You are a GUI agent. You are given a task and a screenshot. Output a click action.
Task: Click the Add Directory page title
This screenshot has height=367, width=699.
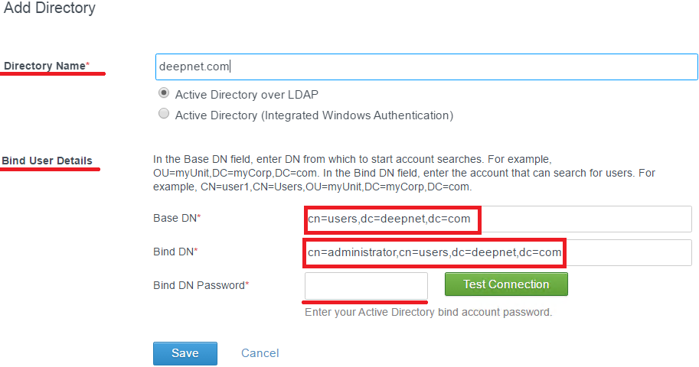click(50, 9)
